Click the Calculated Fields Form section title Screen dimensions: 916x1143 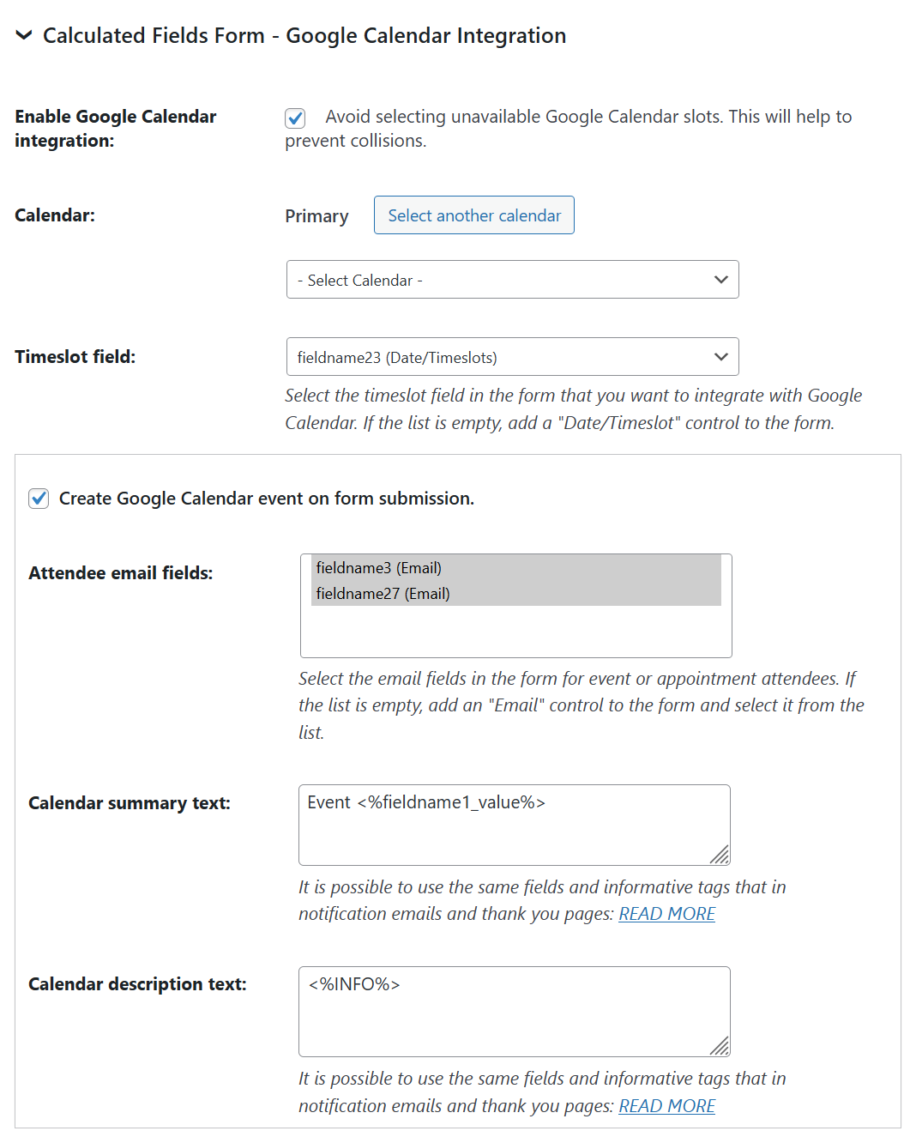304,35
